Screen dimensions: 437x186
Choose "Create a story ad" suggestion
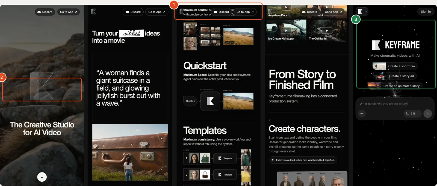pos(395,76)
